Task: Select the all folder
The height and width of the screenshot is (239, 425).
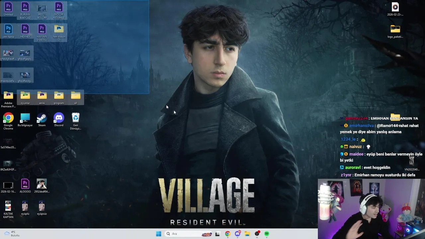Action: tap(76, 98)
